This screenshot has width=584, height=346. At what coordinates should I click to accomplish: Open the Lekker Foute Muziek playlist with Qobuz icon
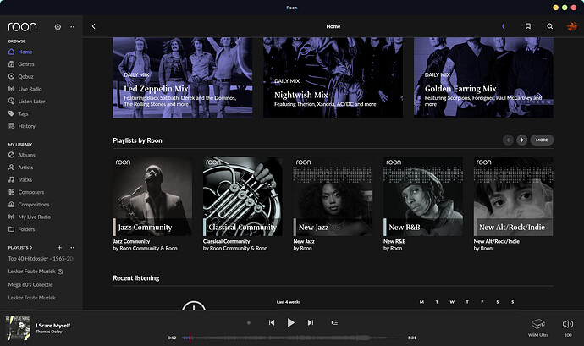(x=36, y=272)
